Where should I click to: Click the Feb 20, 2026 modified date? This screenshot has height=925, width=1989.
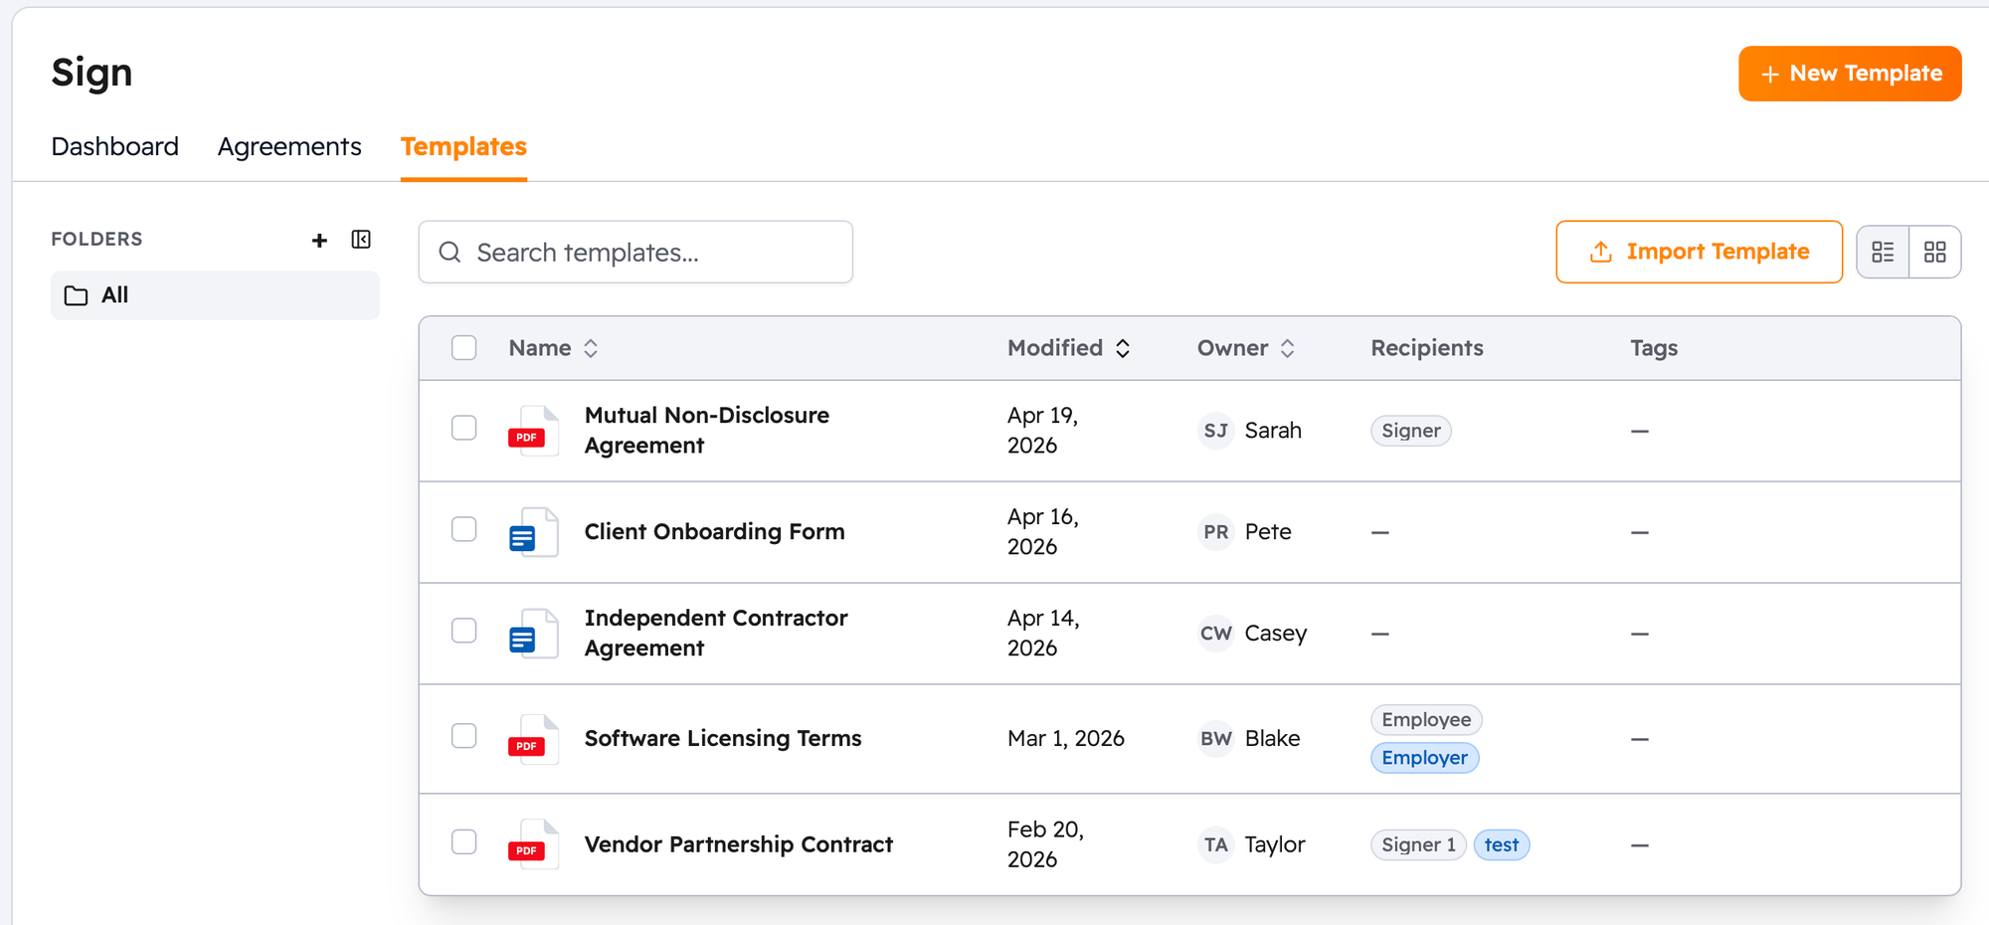click(x=1045, y=844)
